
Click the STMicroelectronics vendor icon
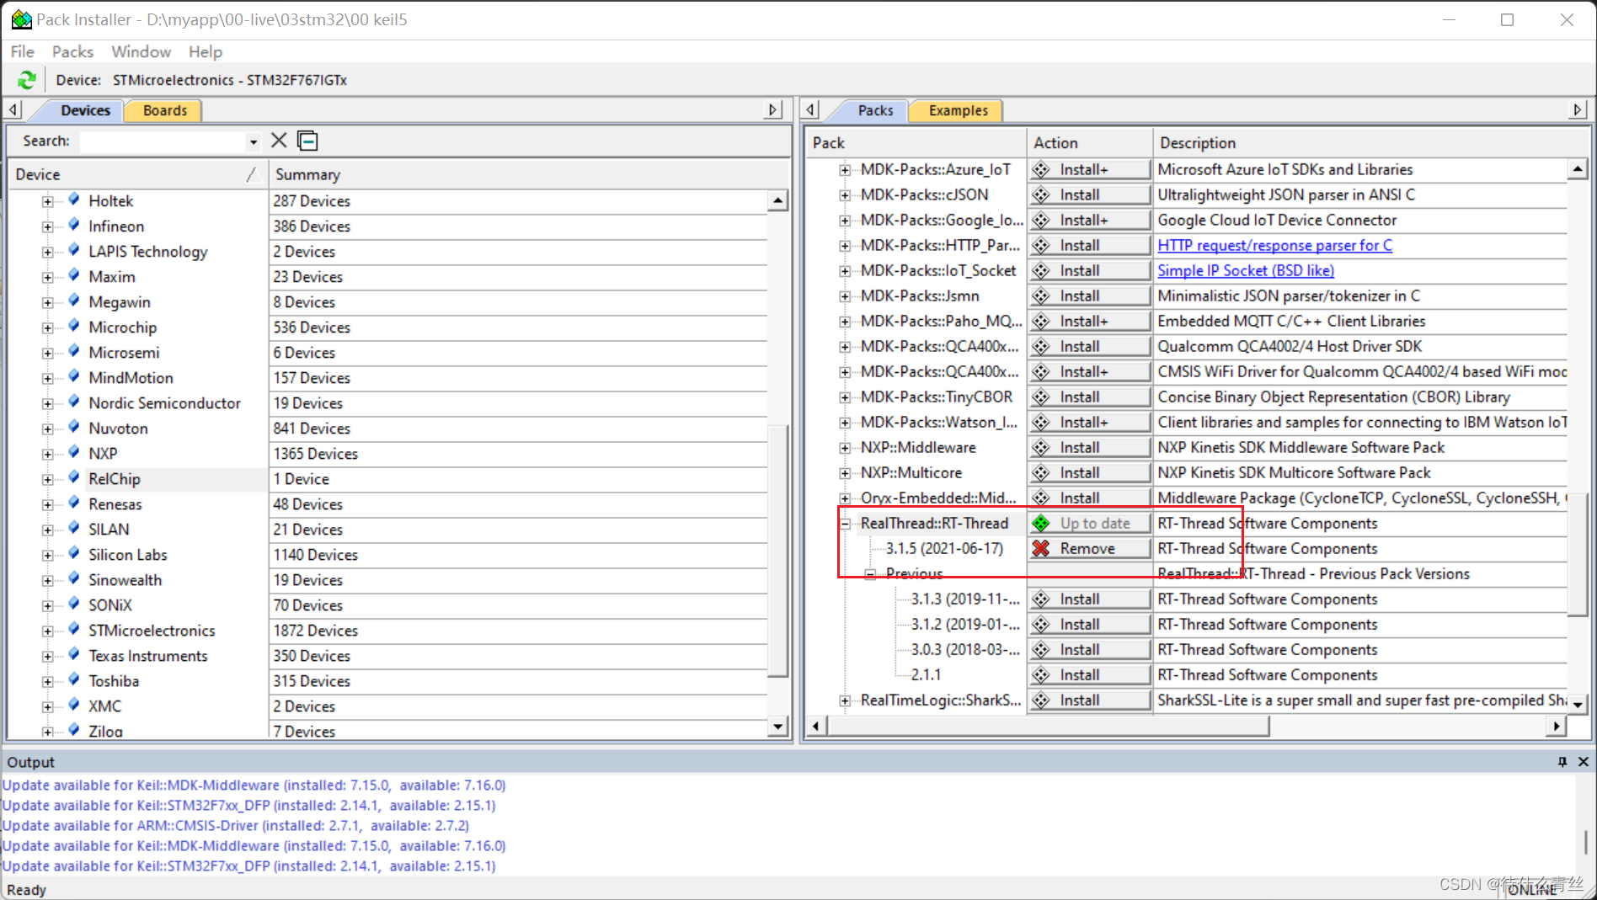(x=74, y=630)
